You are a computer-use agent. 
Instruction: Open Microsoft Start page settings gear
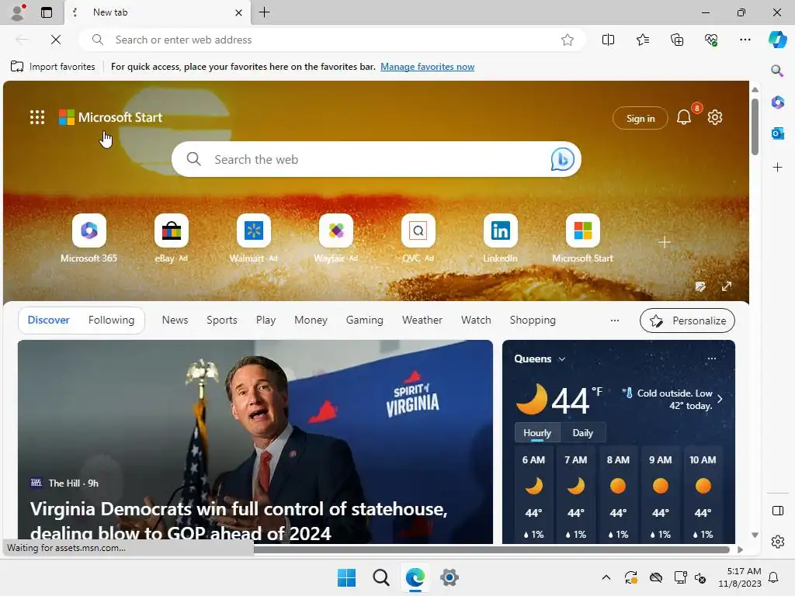click(x=715, y=118)
